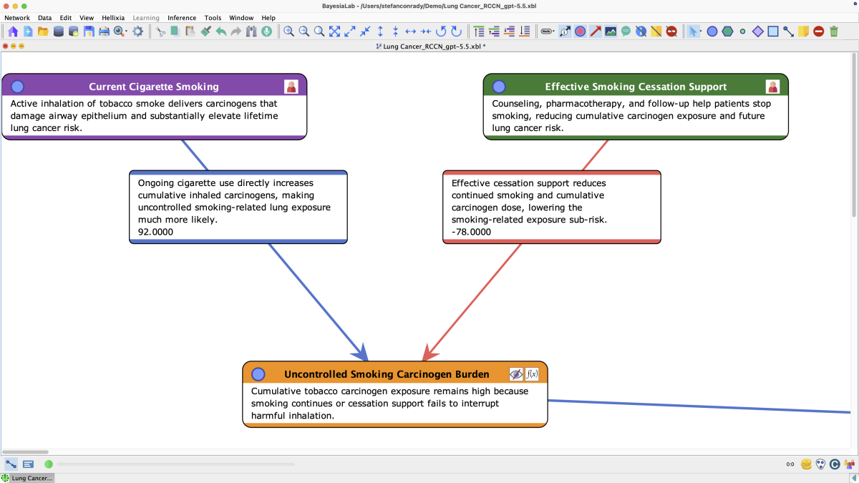Viewport: 859px width, 483px height.
Task: Save the network with floppy icon
Action: pos(89,31)
